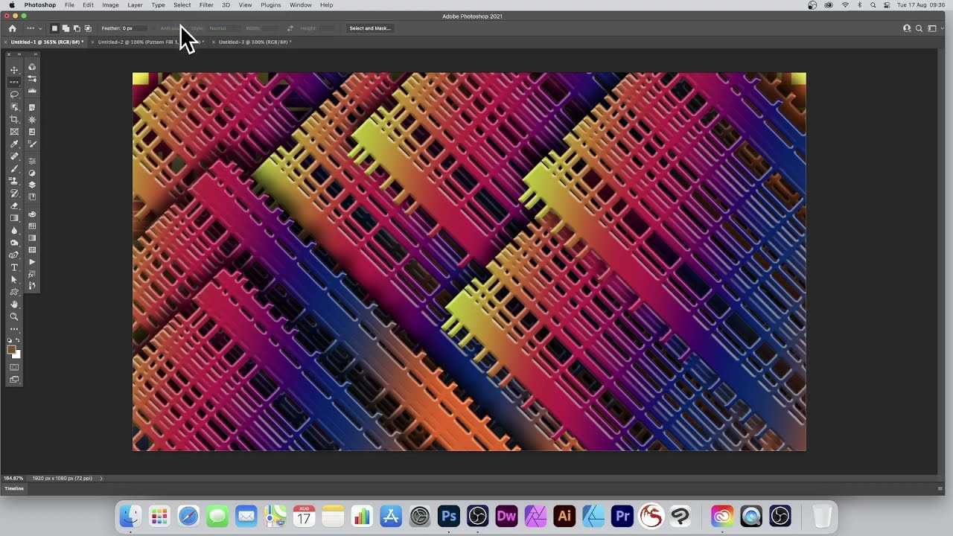Expand status bar info chevron

tap(101, 478)
